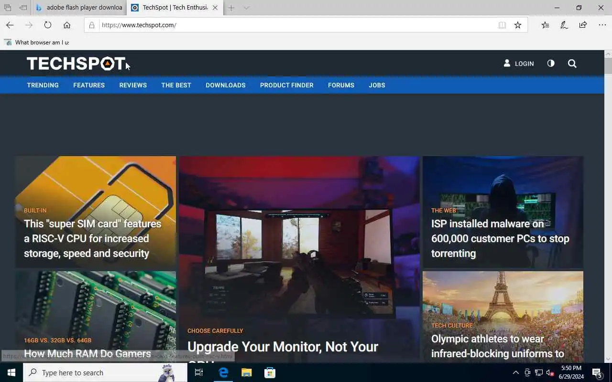Image resolution: width=612 pixels, height=382 pixels.
Task: Open the FORUMS menu item
Action: 341,85
